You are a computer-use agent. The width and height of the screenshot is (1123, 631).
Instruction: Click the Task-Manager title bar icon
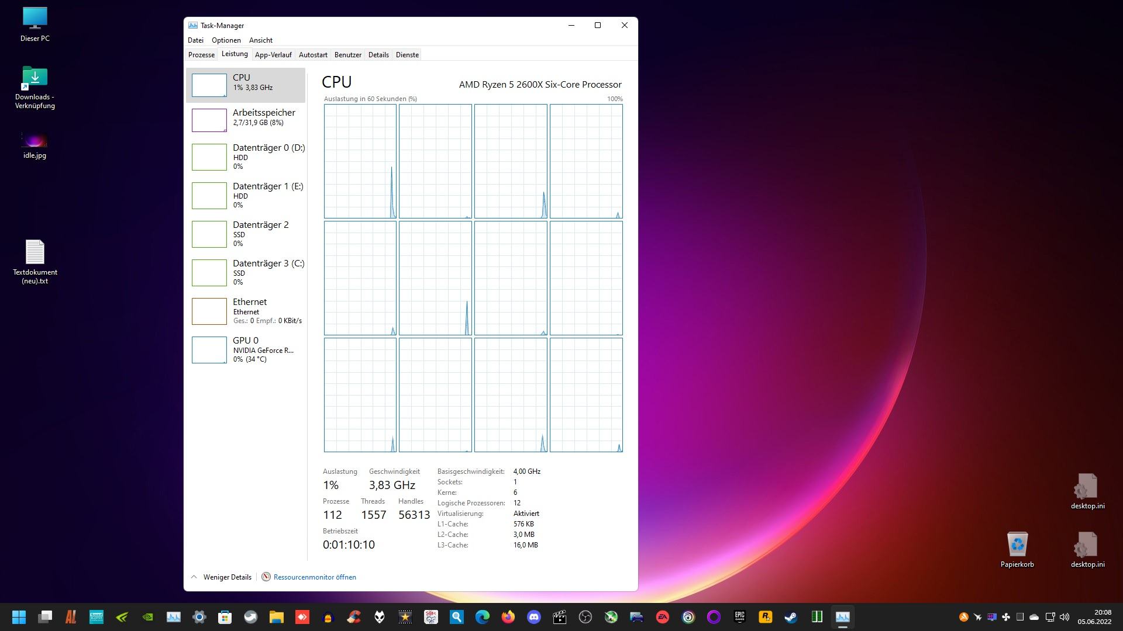point(192,26)
